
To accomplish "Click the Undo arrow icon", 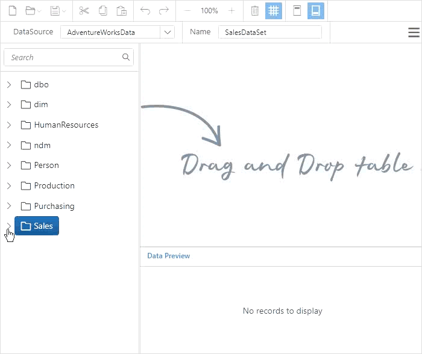I will pyautogui.click(x=145, y=11).
